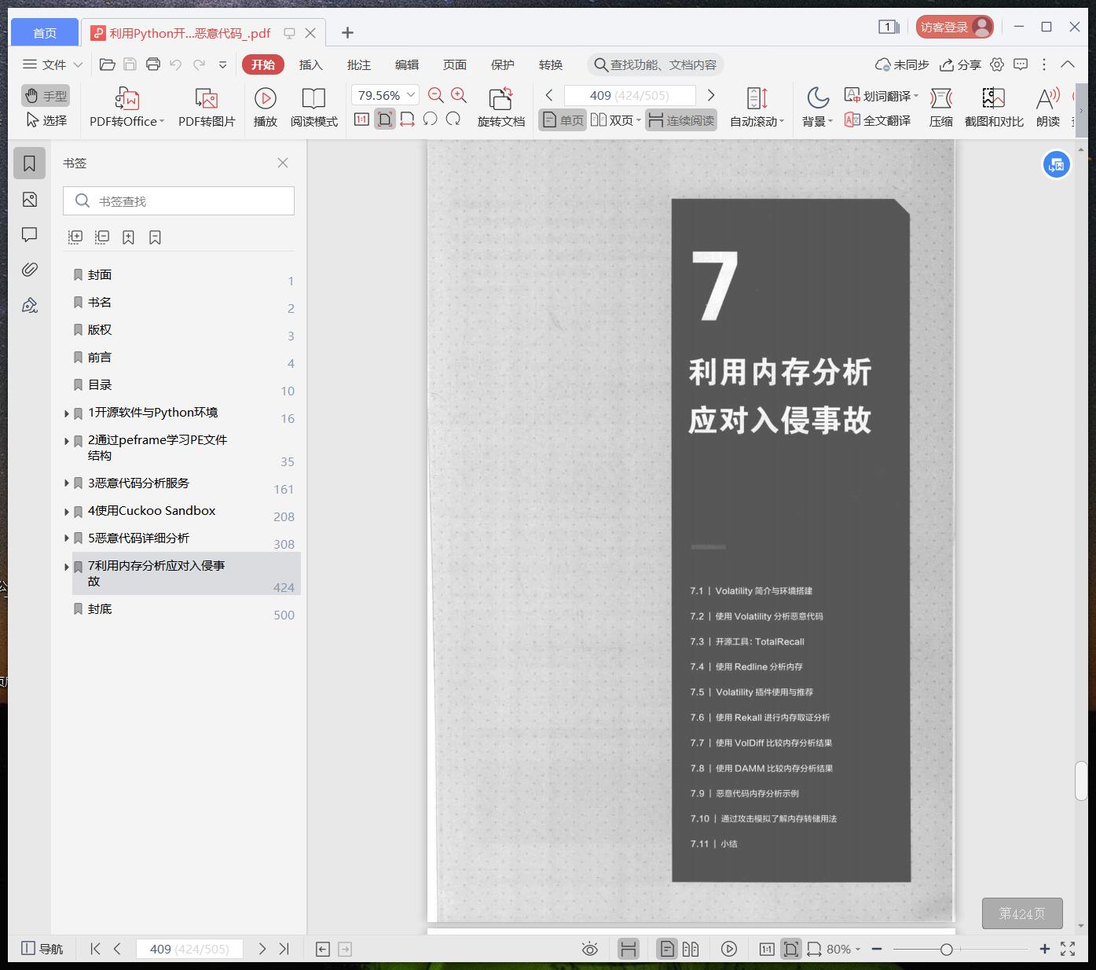Toggle eye protection mode icon in status bar
This screenshot has width=1096, height=970.
590,949
